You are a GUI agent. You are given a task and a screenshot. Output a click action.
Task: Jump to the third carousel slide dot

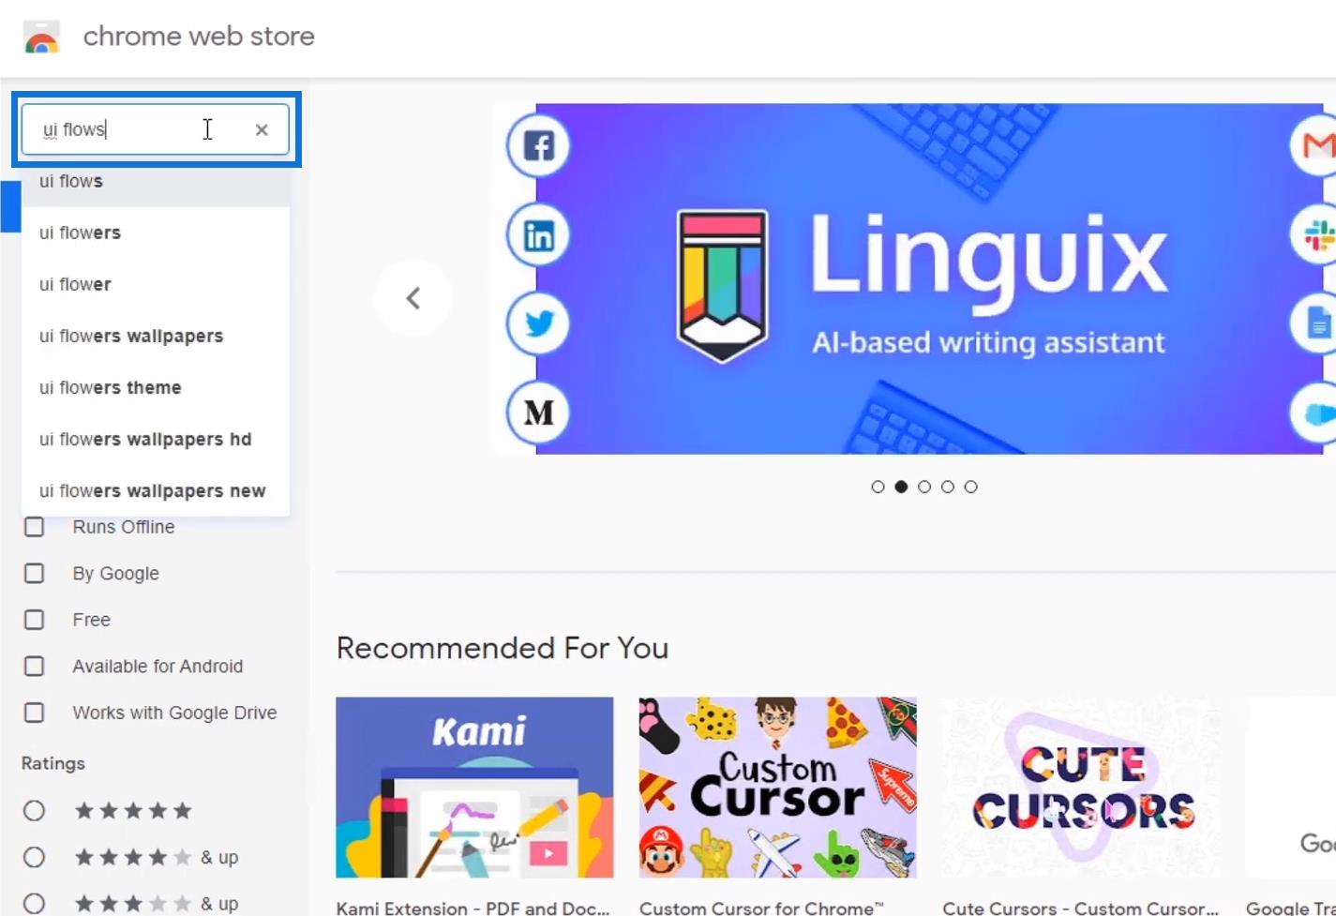[924, 487]
